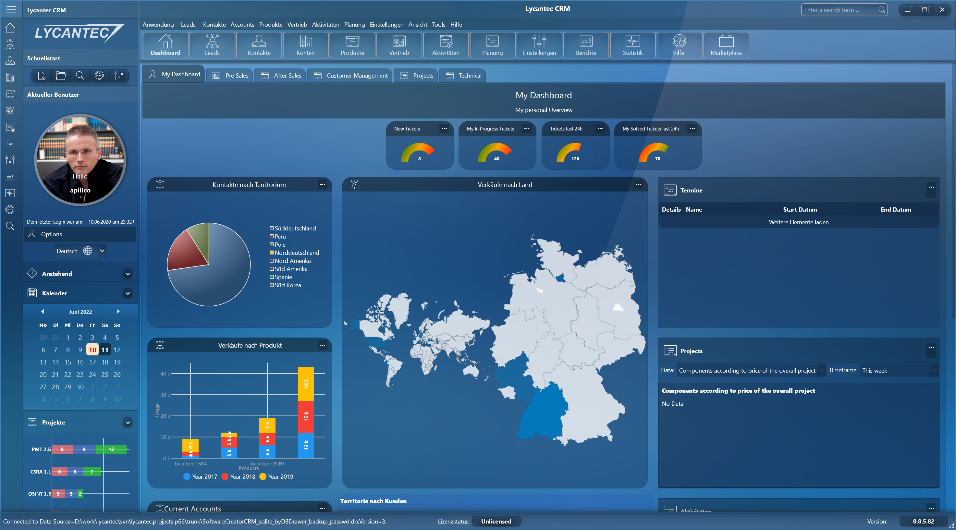Open options menu of New Tickets widget
The image size is (956, 530).
coord(444,129)
